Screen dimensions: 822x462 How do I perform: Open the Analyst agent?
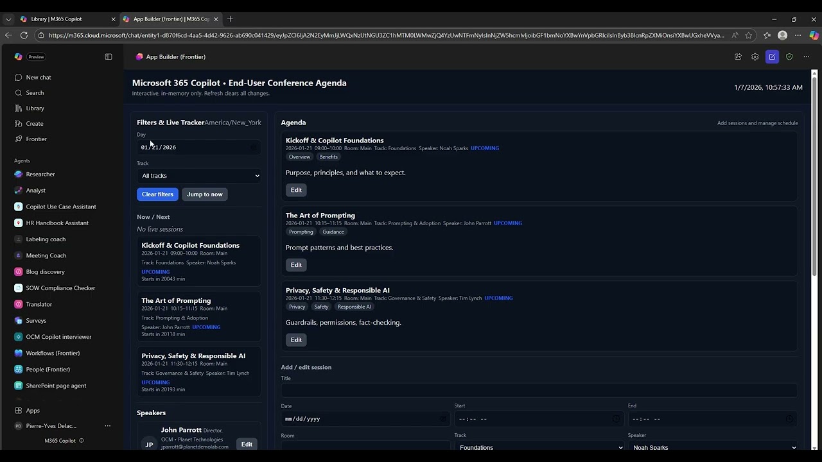pos(35,190)
